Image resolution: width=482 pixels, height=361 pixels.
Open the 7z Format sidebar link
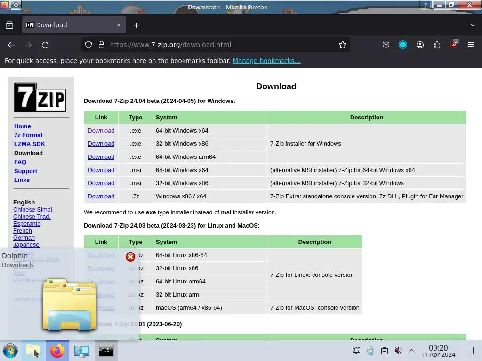(28, 135)
